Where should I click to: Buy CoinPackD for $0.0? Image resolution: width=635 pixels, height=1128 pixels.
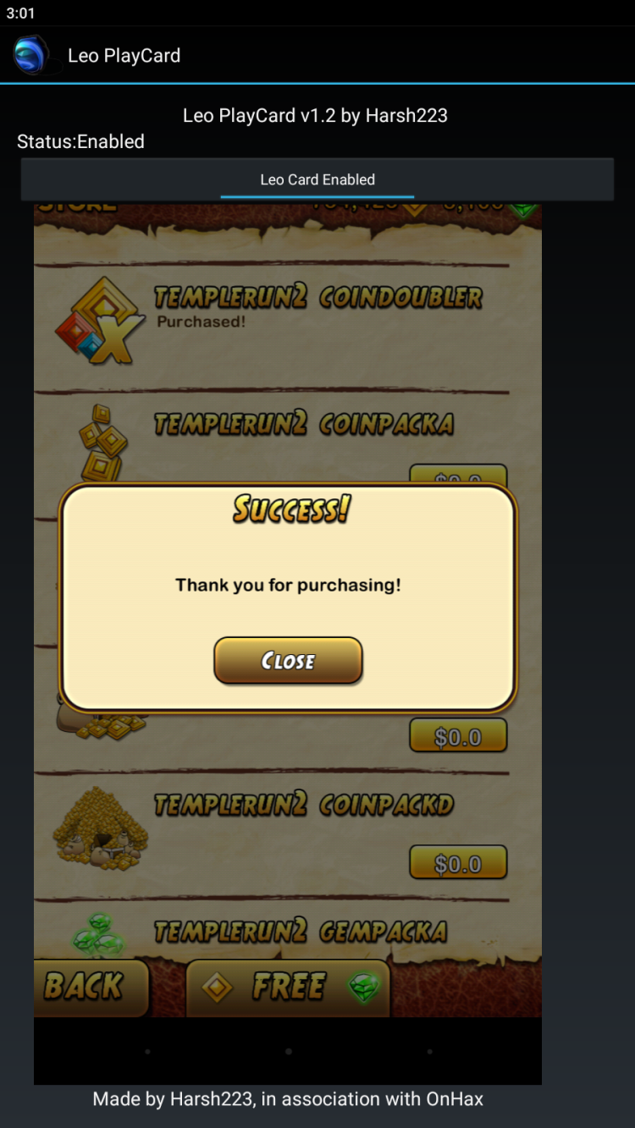click(x=458, y=863)
